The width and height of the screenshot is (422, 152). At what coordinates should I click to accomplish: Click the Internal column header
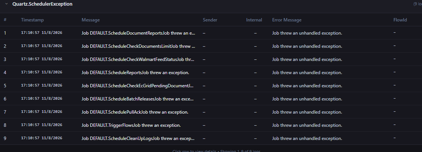click(254, 20)
